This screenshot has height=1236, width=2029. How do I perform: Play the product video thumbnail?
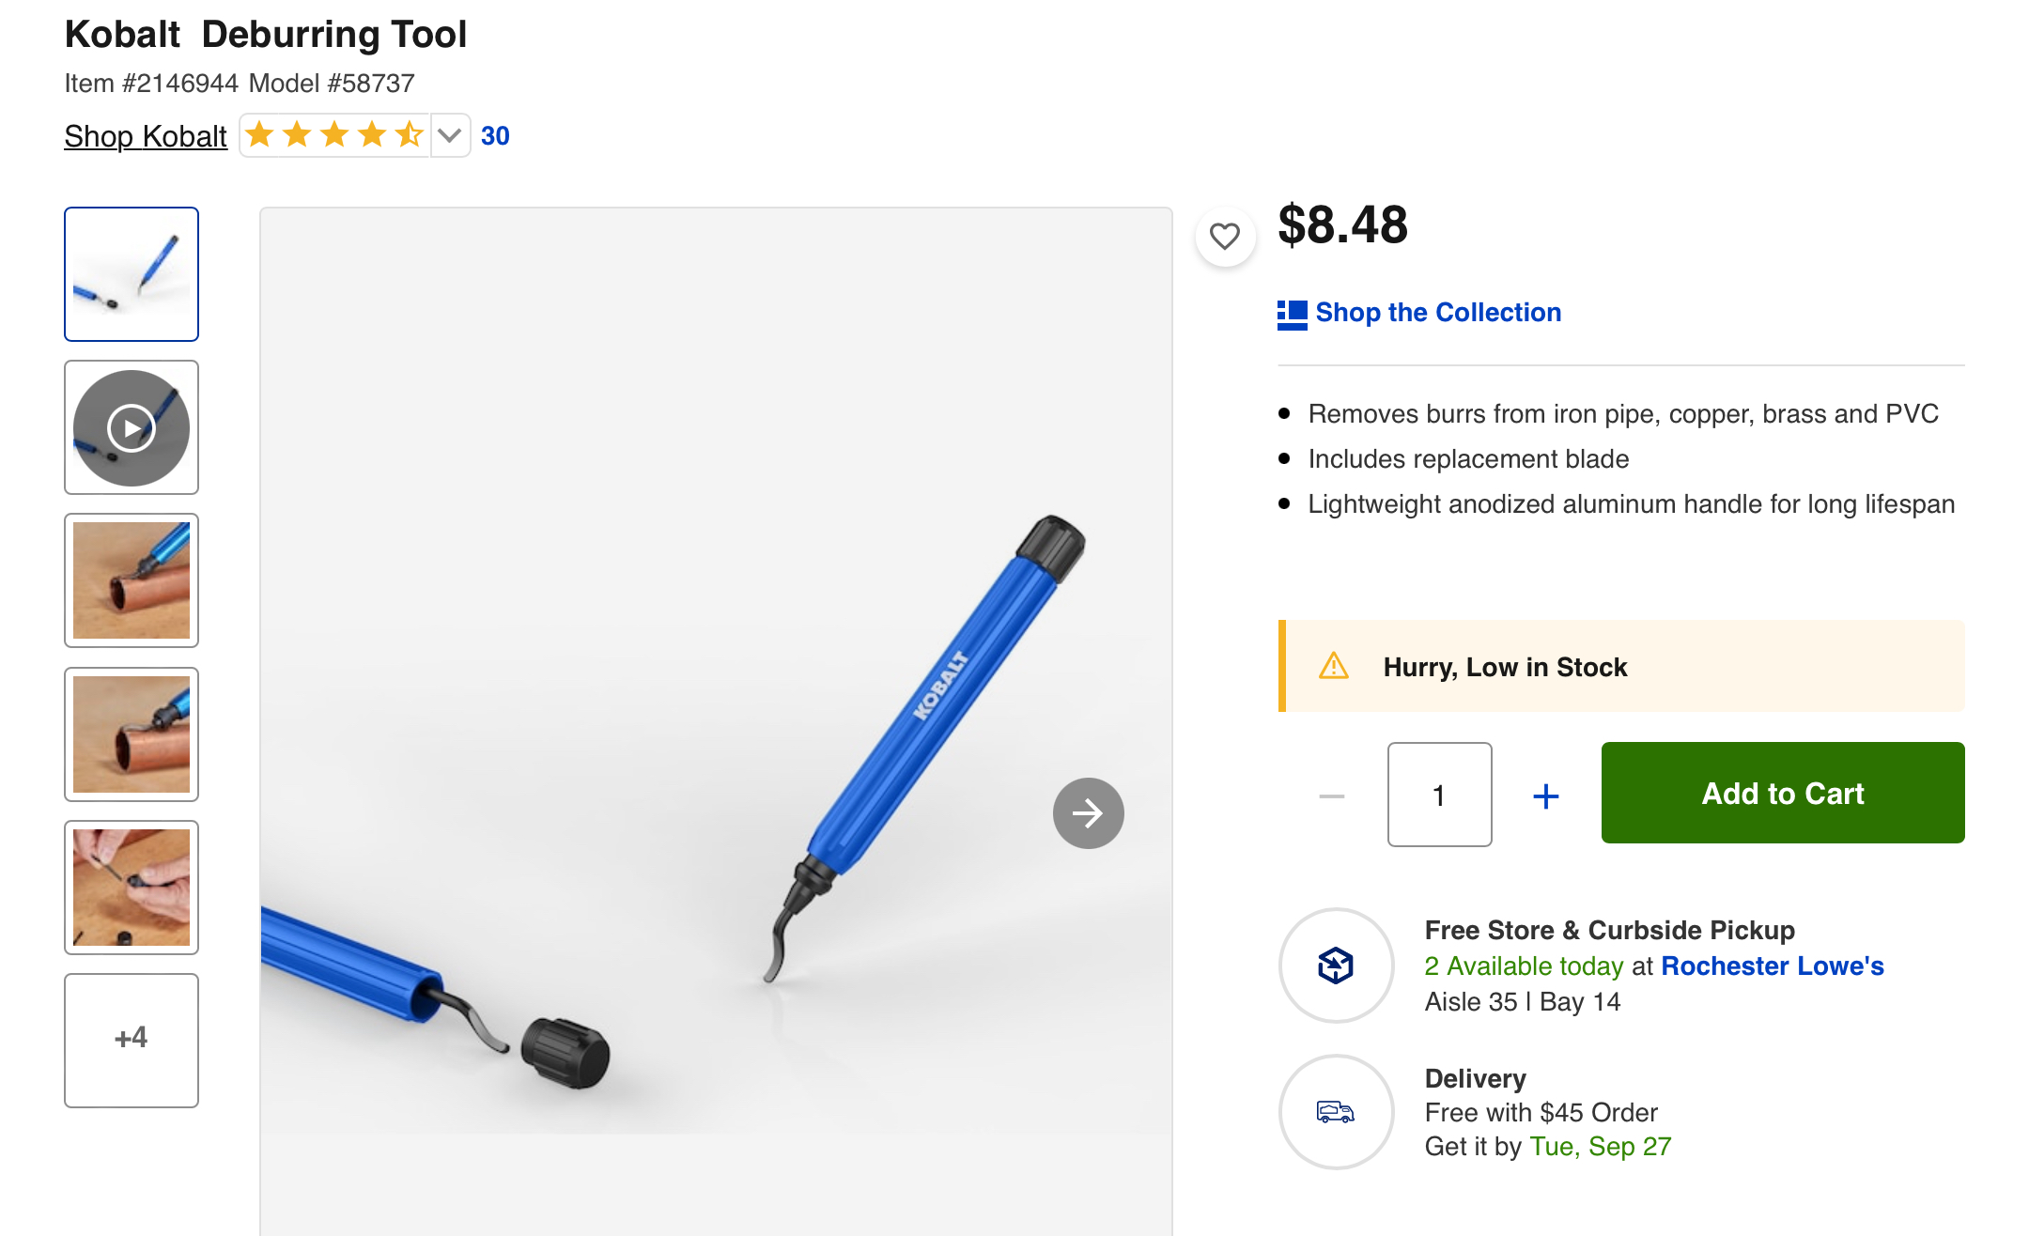tap(132, 427)
